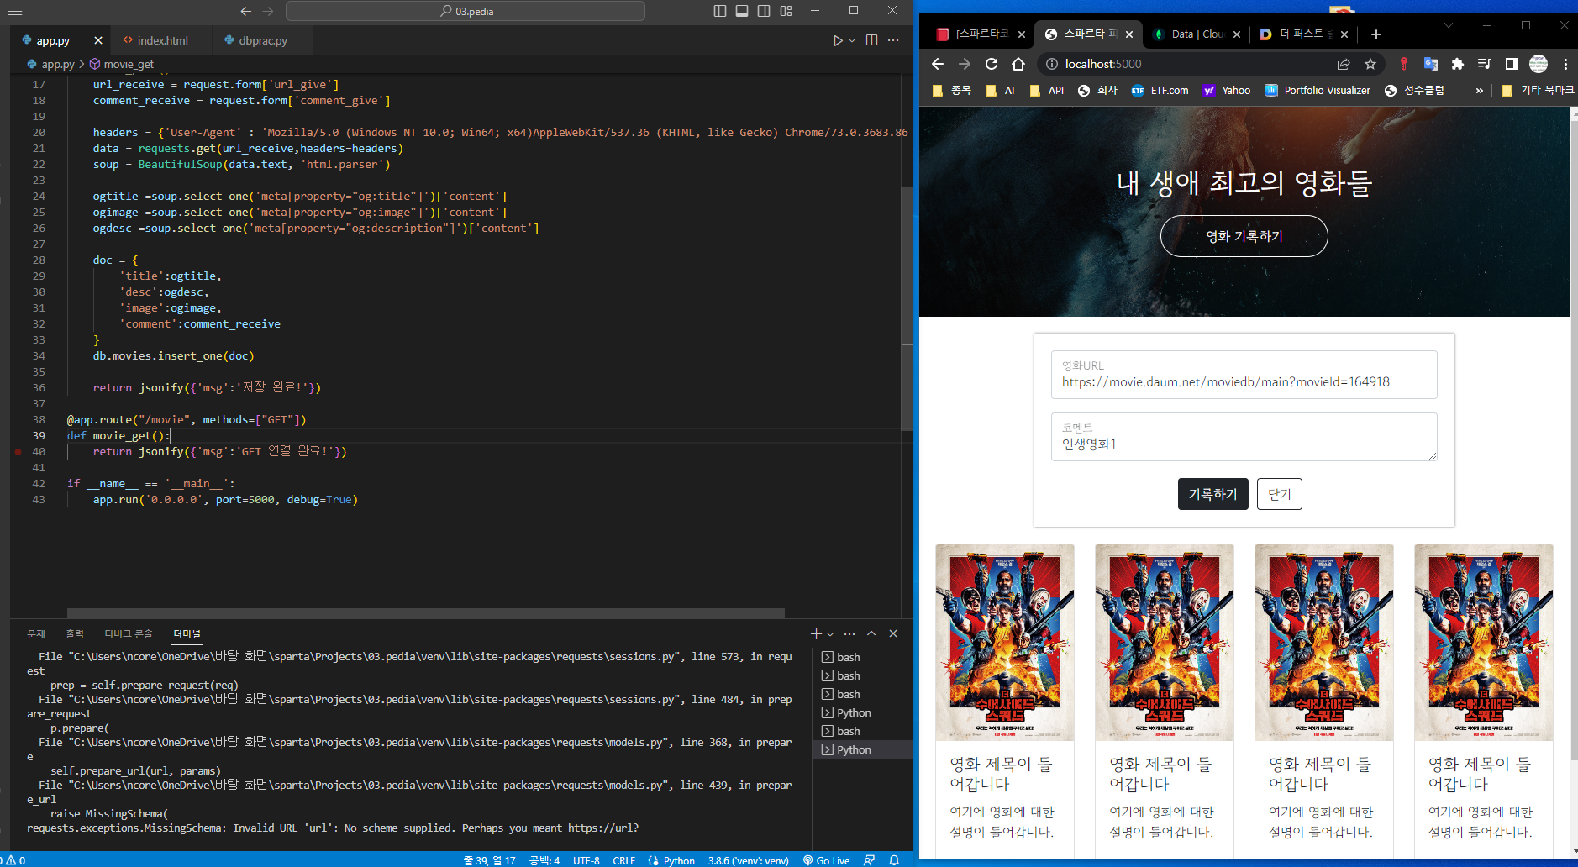
Task: Run the Python file with the play icon
Action: point(837,40)
